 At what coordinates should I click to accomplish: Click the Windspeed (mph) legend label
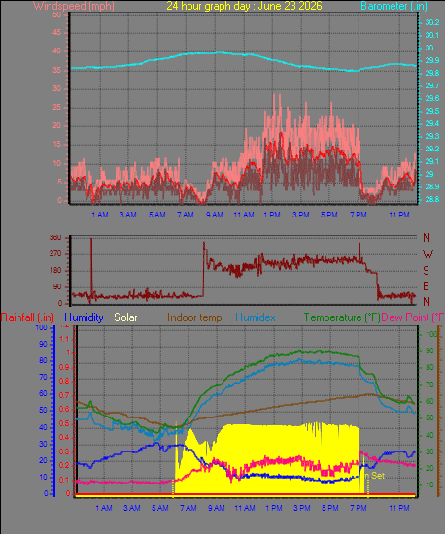[x=74, y=6]
